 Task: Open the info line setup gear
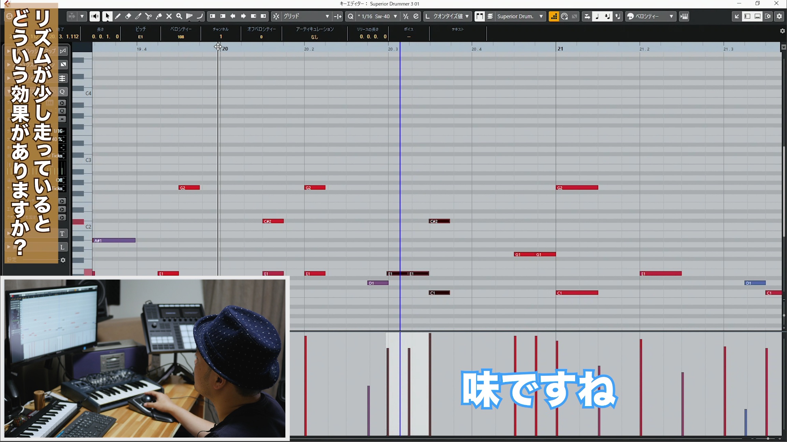click(783, 31)
